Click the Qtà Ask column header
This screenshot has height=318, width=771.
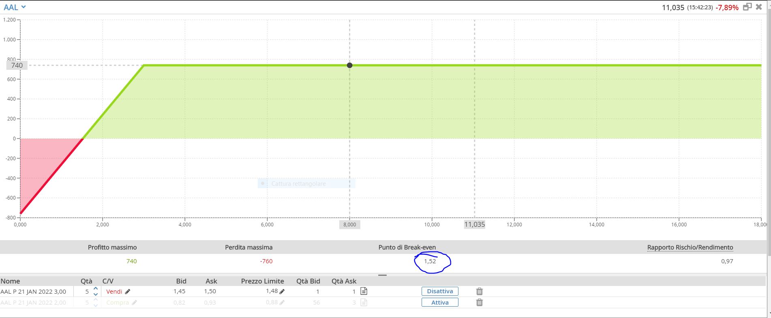[344, 281]
